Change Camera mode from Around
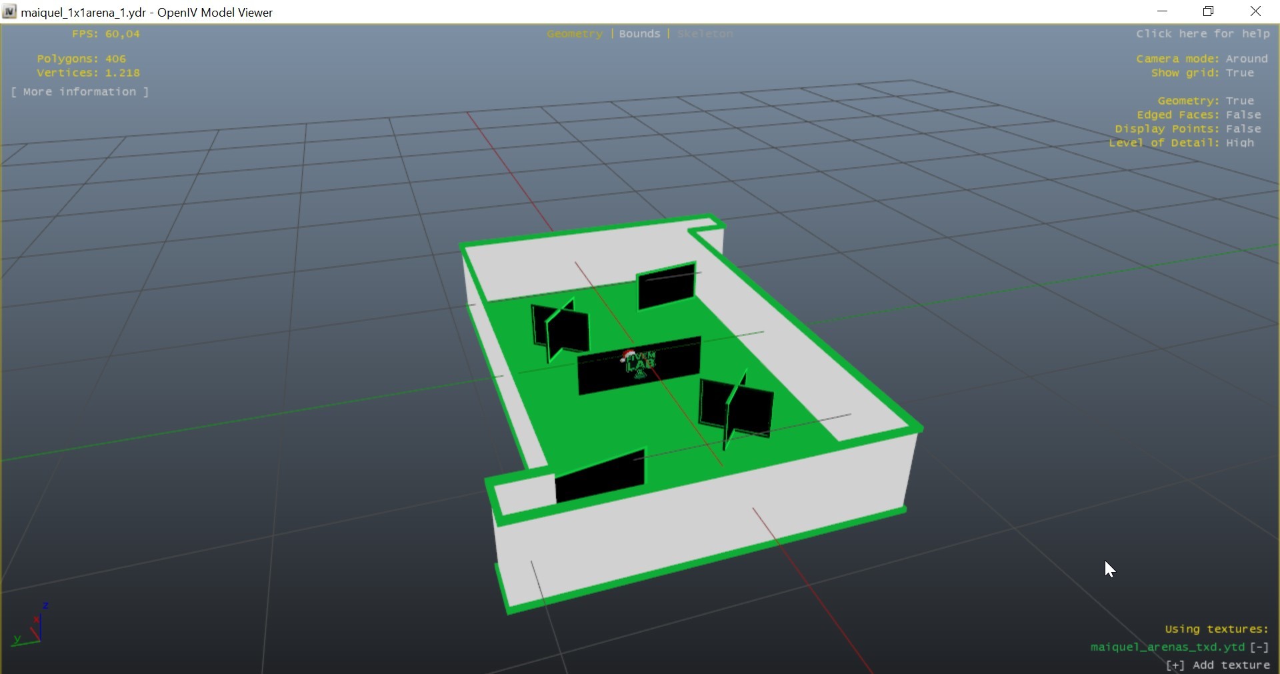Screen dimensions: 1280x674 [1201, 59]
